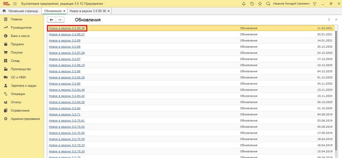Image resolution: width=342 pixels, height=158 pixels.
Task: Open link Новое в версии 3.0.84.46
Action: [67, 90]
